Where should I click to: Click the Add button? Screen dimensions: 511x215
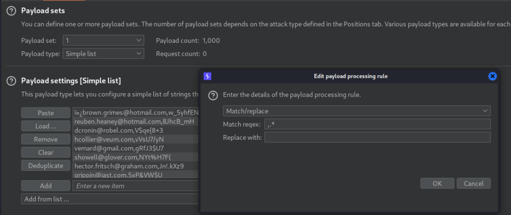point(45,186)
